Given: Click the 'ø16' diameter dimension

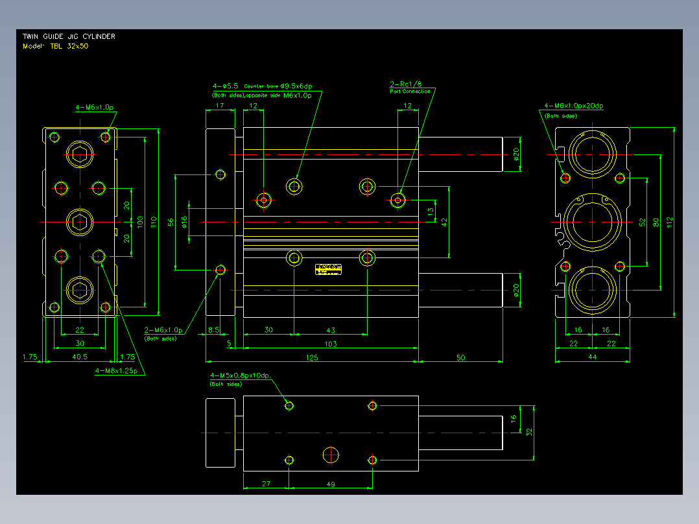Looking at the screenshot, I should point(184,222).
